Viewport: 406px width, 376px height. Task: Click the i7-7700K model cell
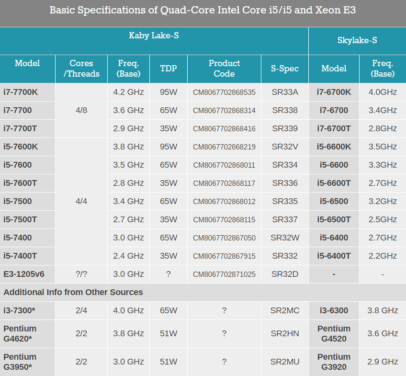(27, 92)
